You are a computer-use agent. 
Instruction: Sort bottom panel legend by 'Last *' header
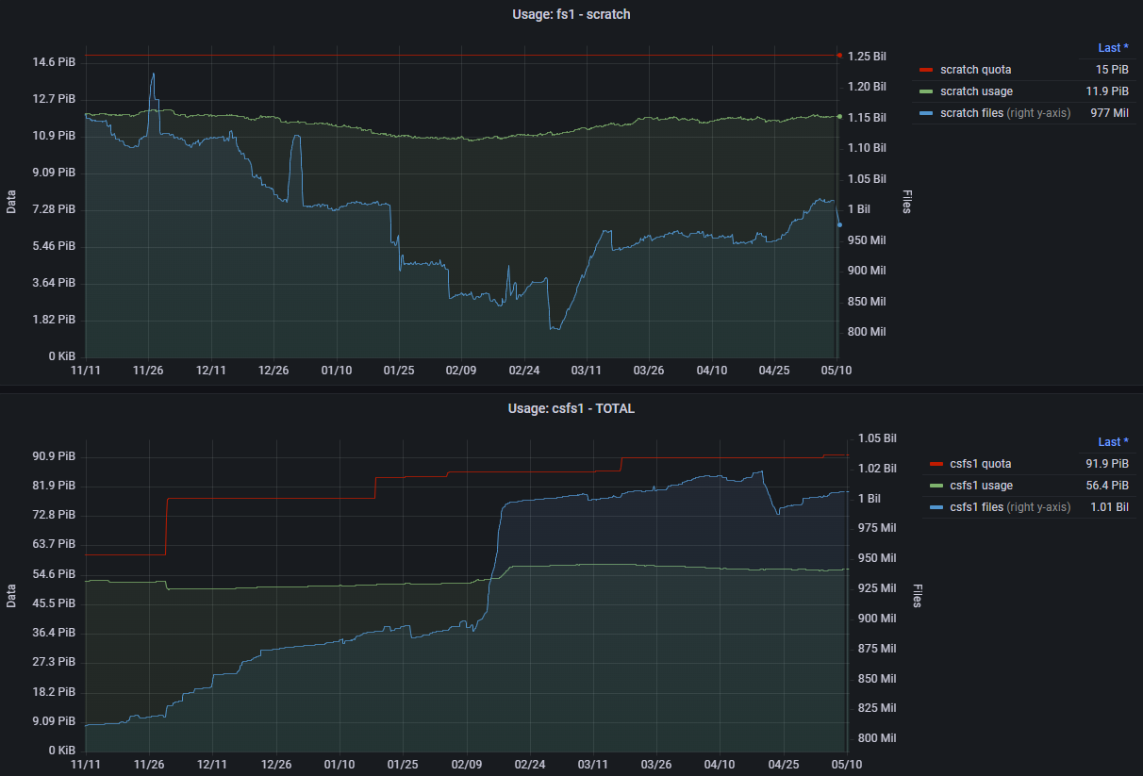click(x=1113, y=441)
